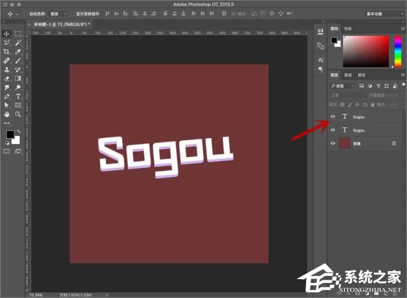Select the Eyedropper tool
The image size is (407, 298).
(x=18, y=52)
